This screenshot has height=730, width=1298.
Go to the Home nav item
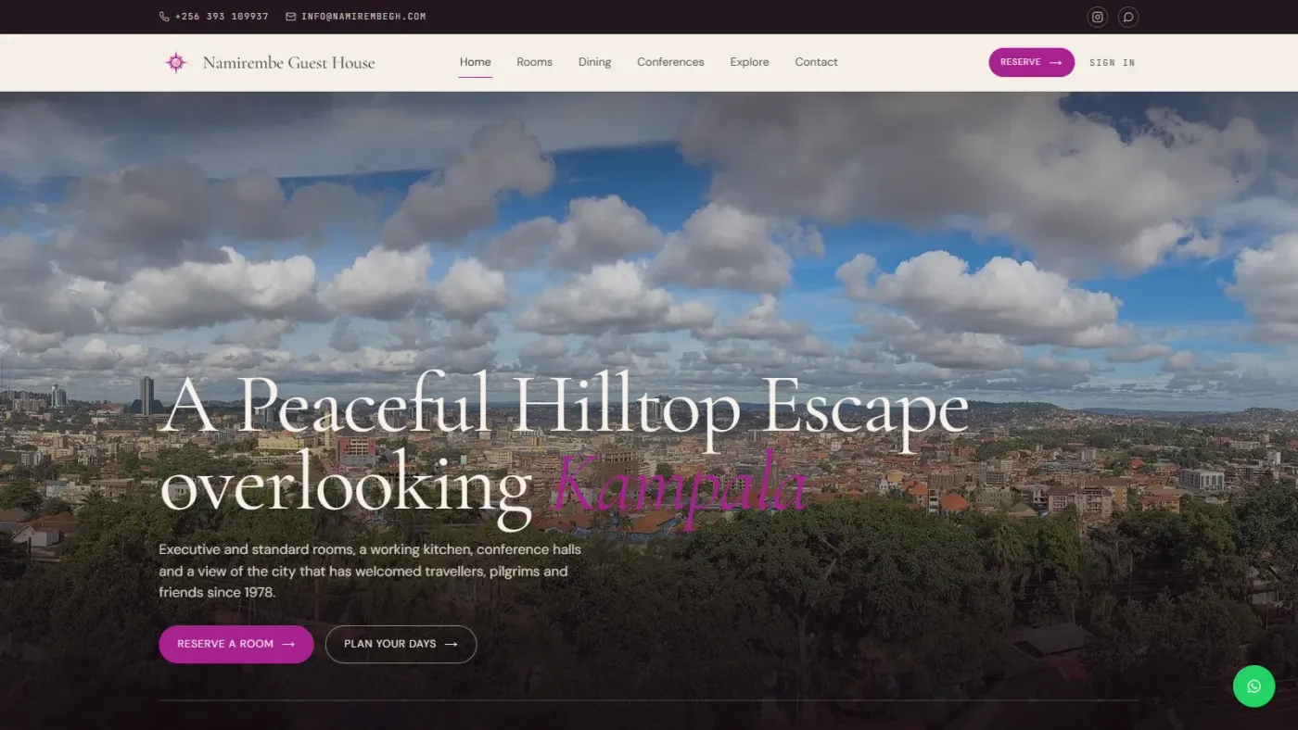pos(475,62)
